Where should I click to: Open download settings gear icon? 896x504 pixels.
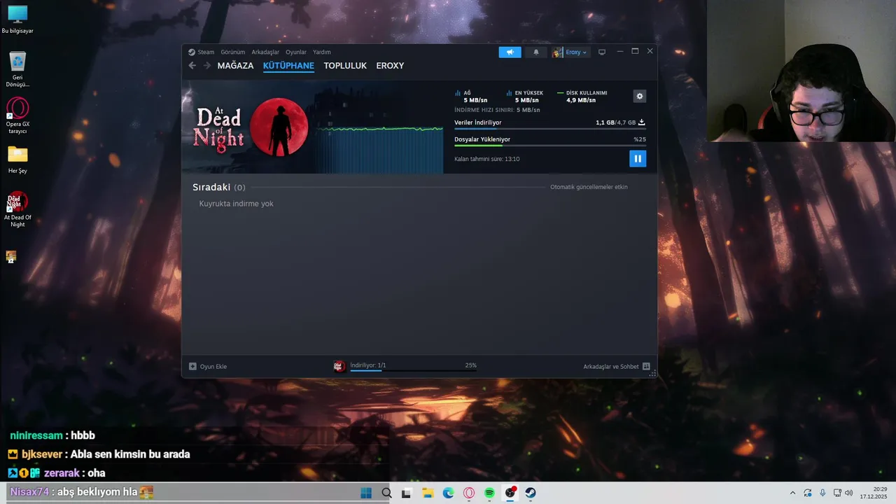click(639, 96)
